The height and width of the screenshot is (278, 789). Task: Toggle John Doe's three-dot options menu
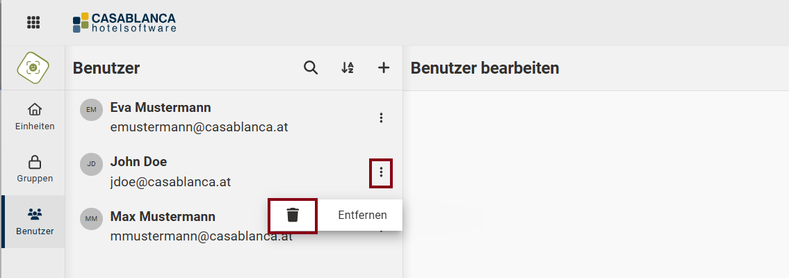pyautogui.click(x=381, y=172)
